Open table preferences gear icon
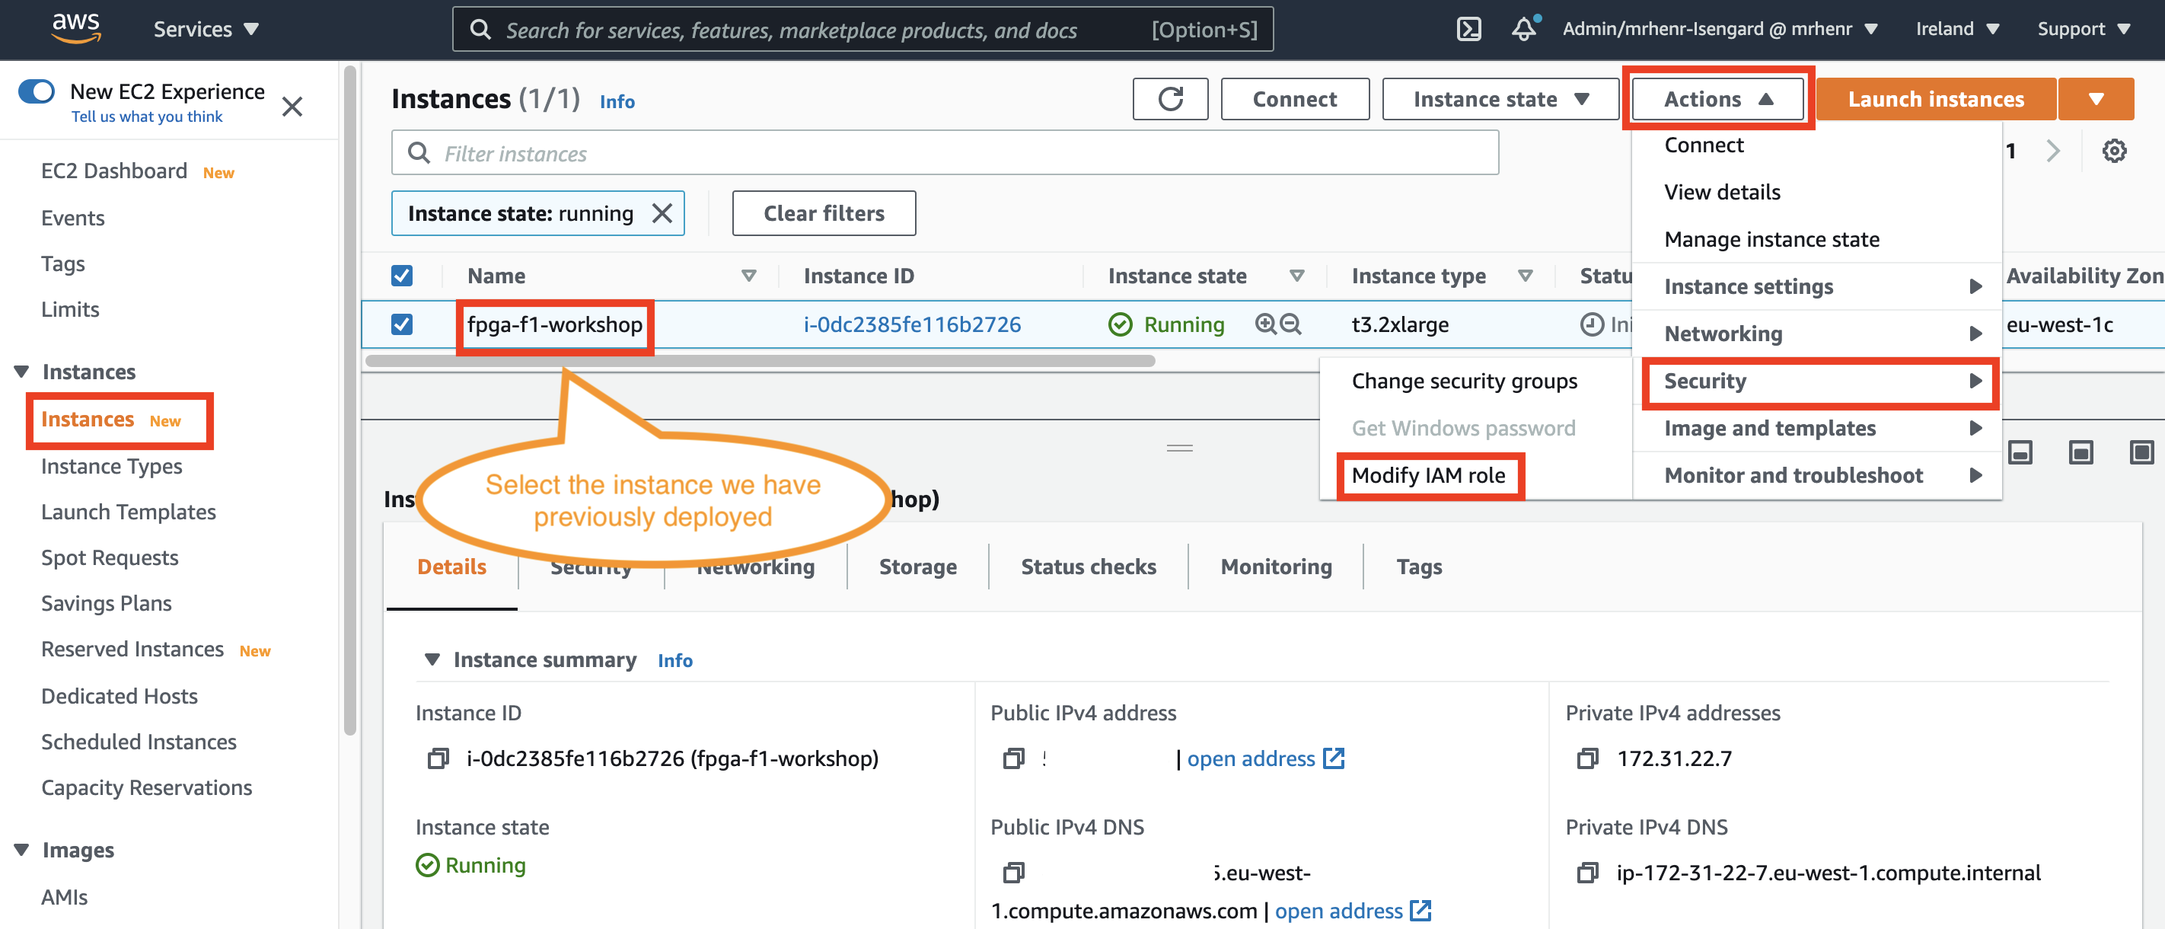The image size is (2165, 929). (x=2114, y=152)
